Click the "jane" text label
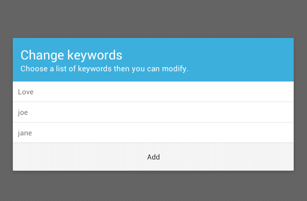This screenshot has width=307, height=201. tap(25, 133)
